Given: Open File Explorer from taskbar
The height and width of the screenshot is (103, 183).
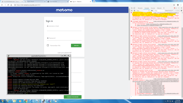Looking at the screenshot, I should (14, 101).
